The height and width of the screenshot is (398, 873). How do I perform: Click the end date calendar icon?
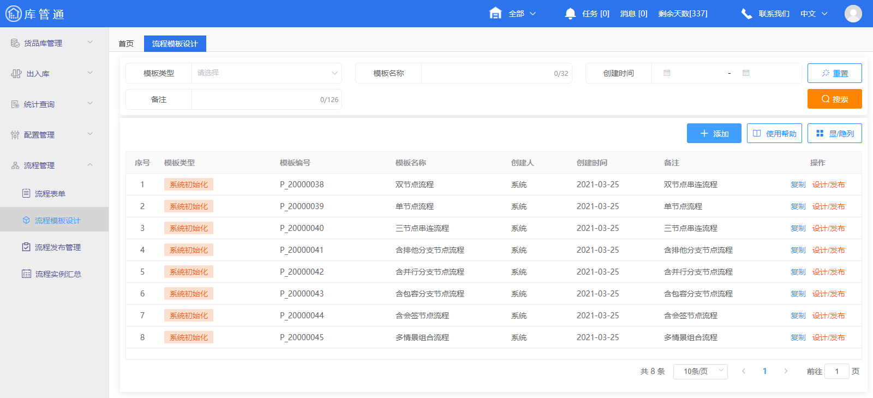click(746, 73)
